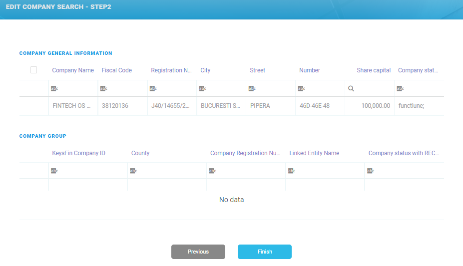Click the filter icon under Company Name

coord(54,88)
